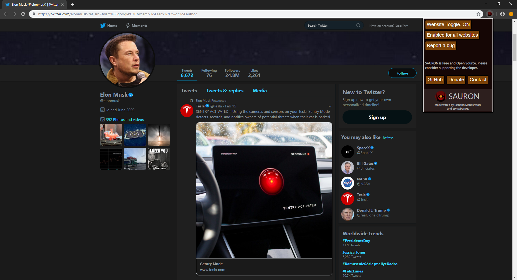Screen dimensions: 517x280
Task: Open the GitHub button in SAURON
Action: pos(435,80)
